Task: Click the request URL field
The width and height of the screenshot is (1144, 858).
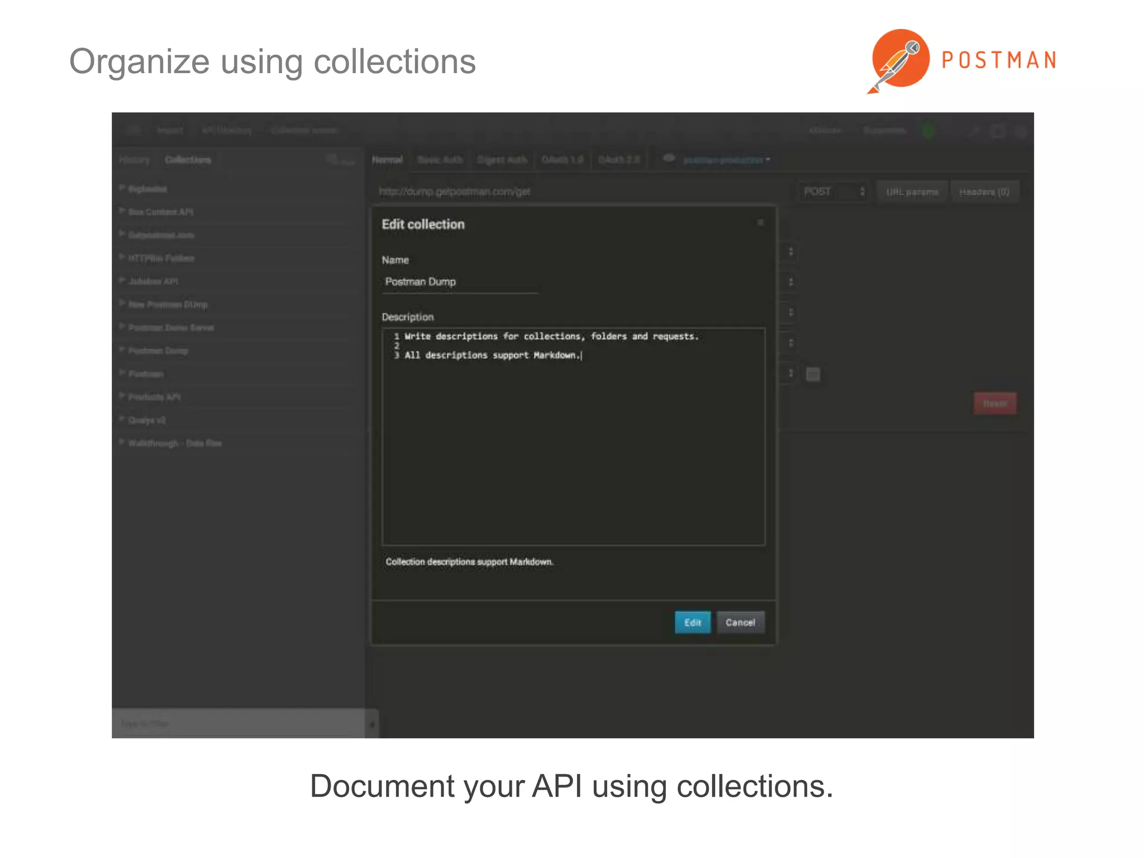Action: (581, 192)
